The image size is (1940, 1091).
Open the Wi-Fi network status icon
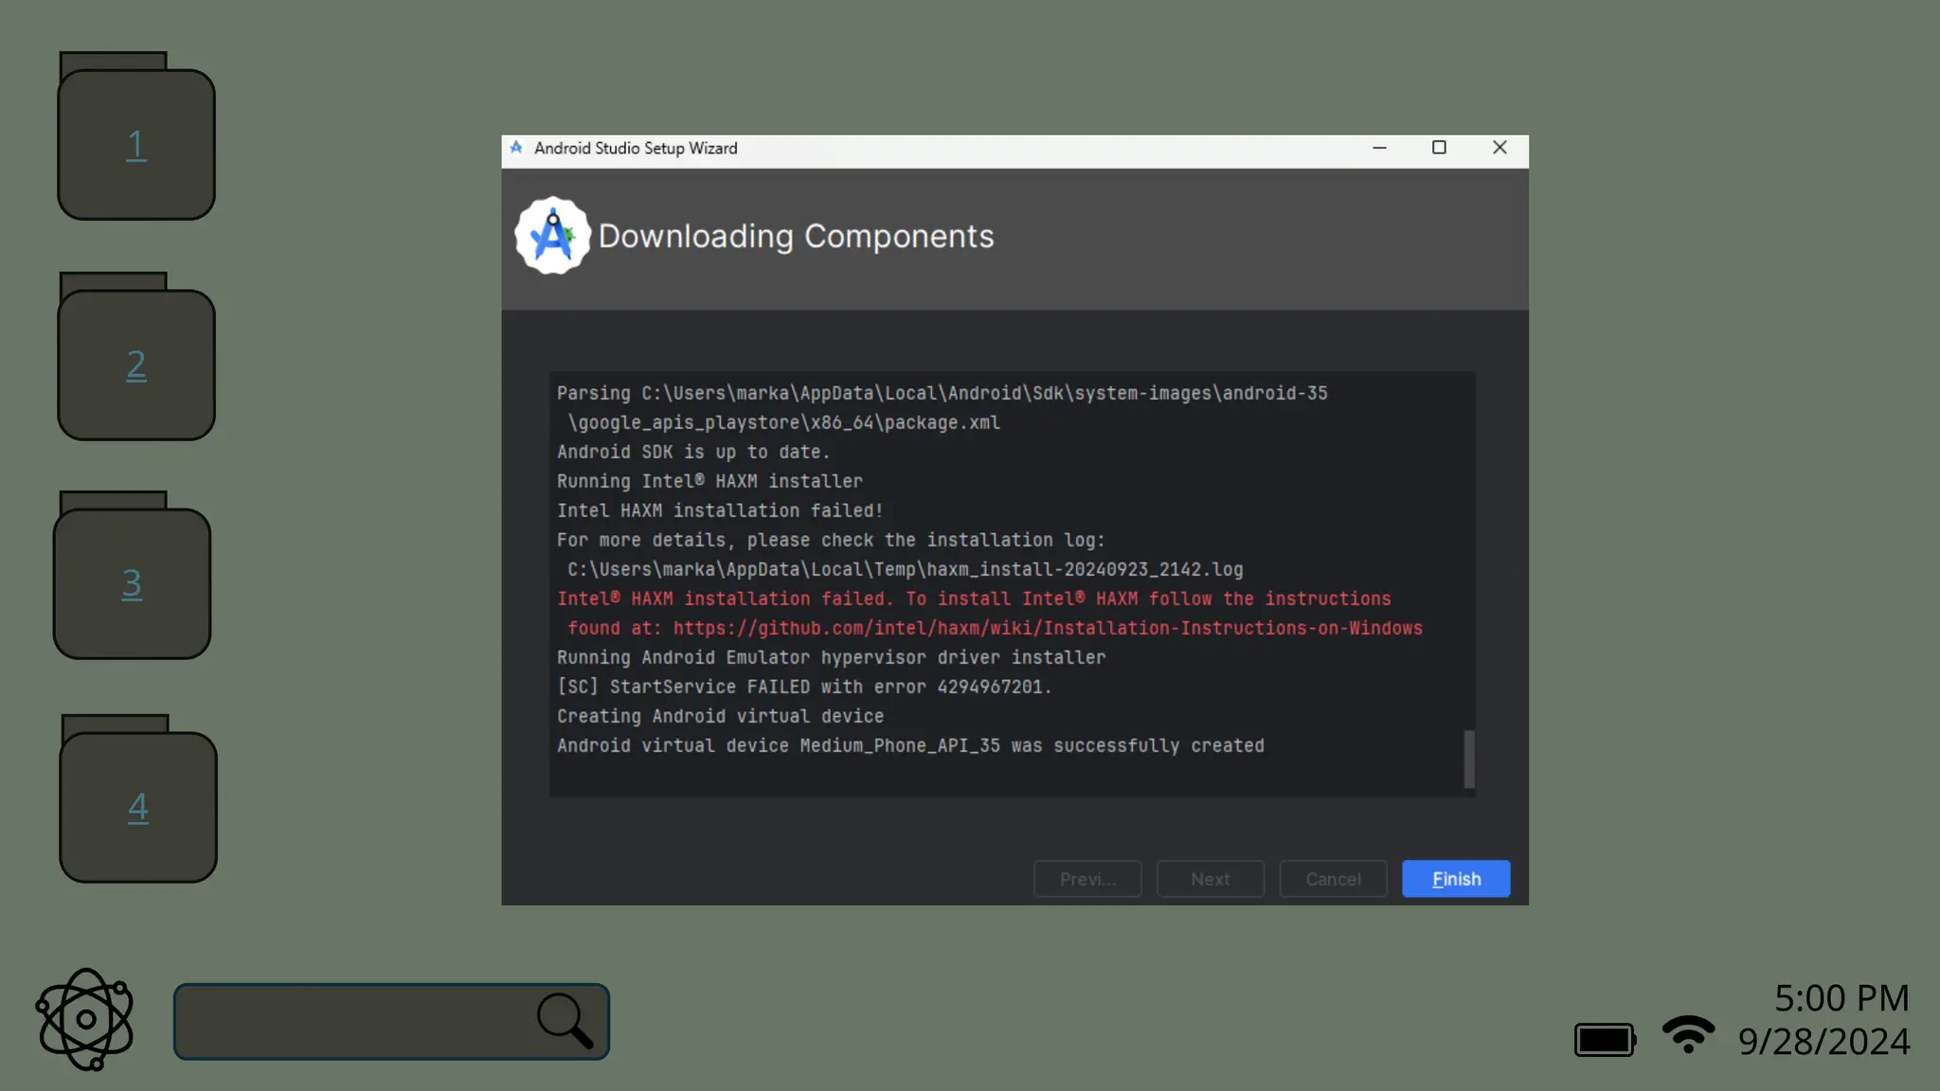coord(1688,1034)
